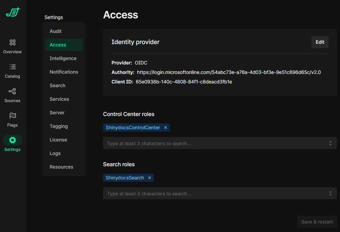Open Notifications settings
This screenshot has height=232, width=340.
pyautogui.click(x=64, y=72)
